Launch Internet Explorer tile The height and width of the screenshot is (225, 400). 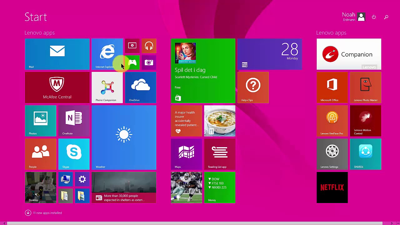(x=107, y=54)
